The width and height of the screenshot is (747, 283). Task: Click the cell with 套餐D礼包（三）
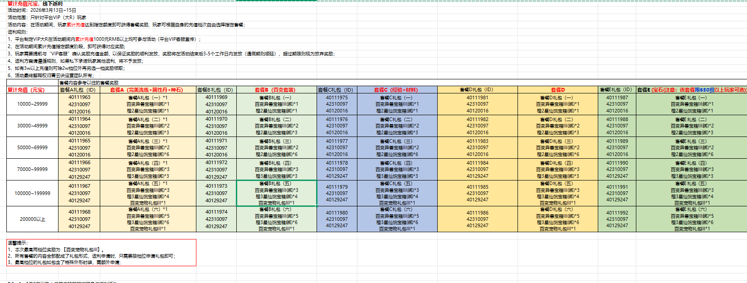coord(557,147)
